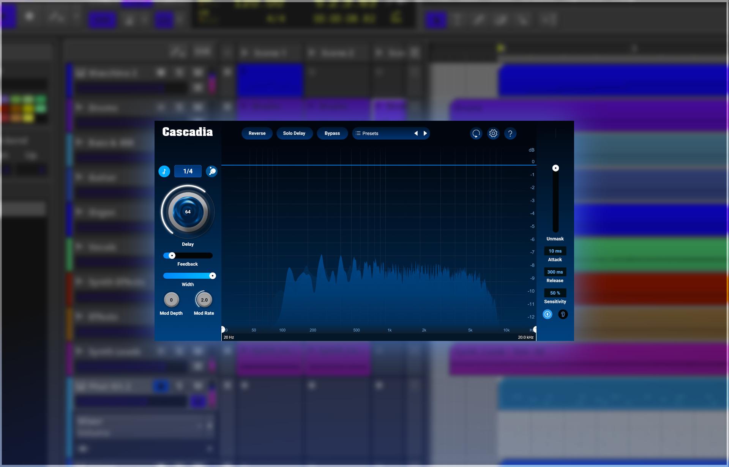Click the 20.0 kHz high cutoff label
This screenshot has width=729, height=467.
(x=526, y=337)
